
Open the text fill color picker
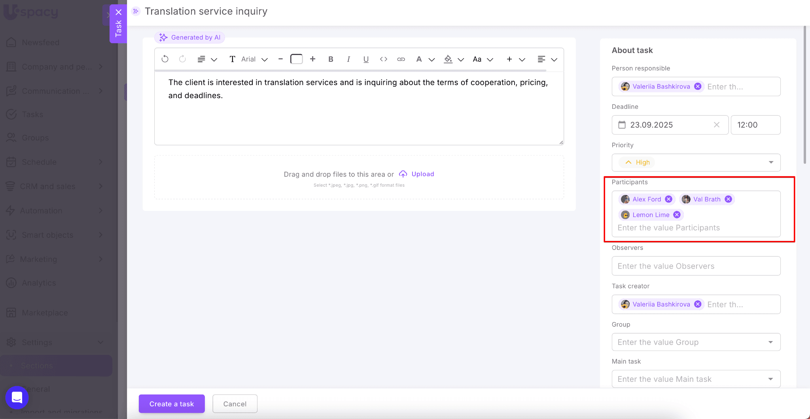(x=453, y=59)
